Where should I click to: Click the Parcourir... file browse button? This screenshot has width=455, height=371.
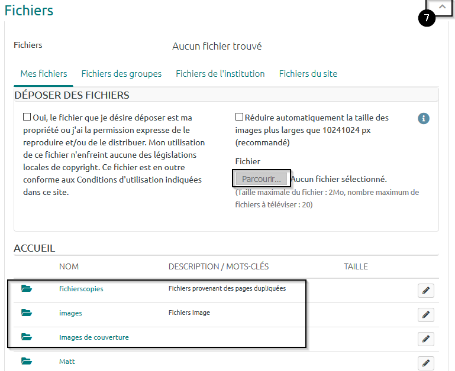coord(262,179)
